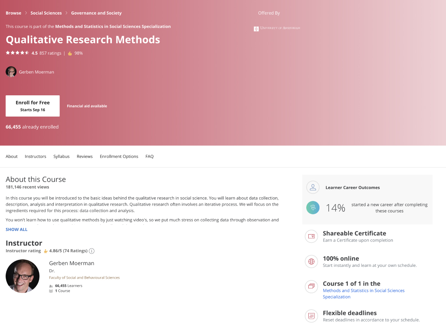Click the 100% online heading
The image size is (446, 334).
coord(341,259)
